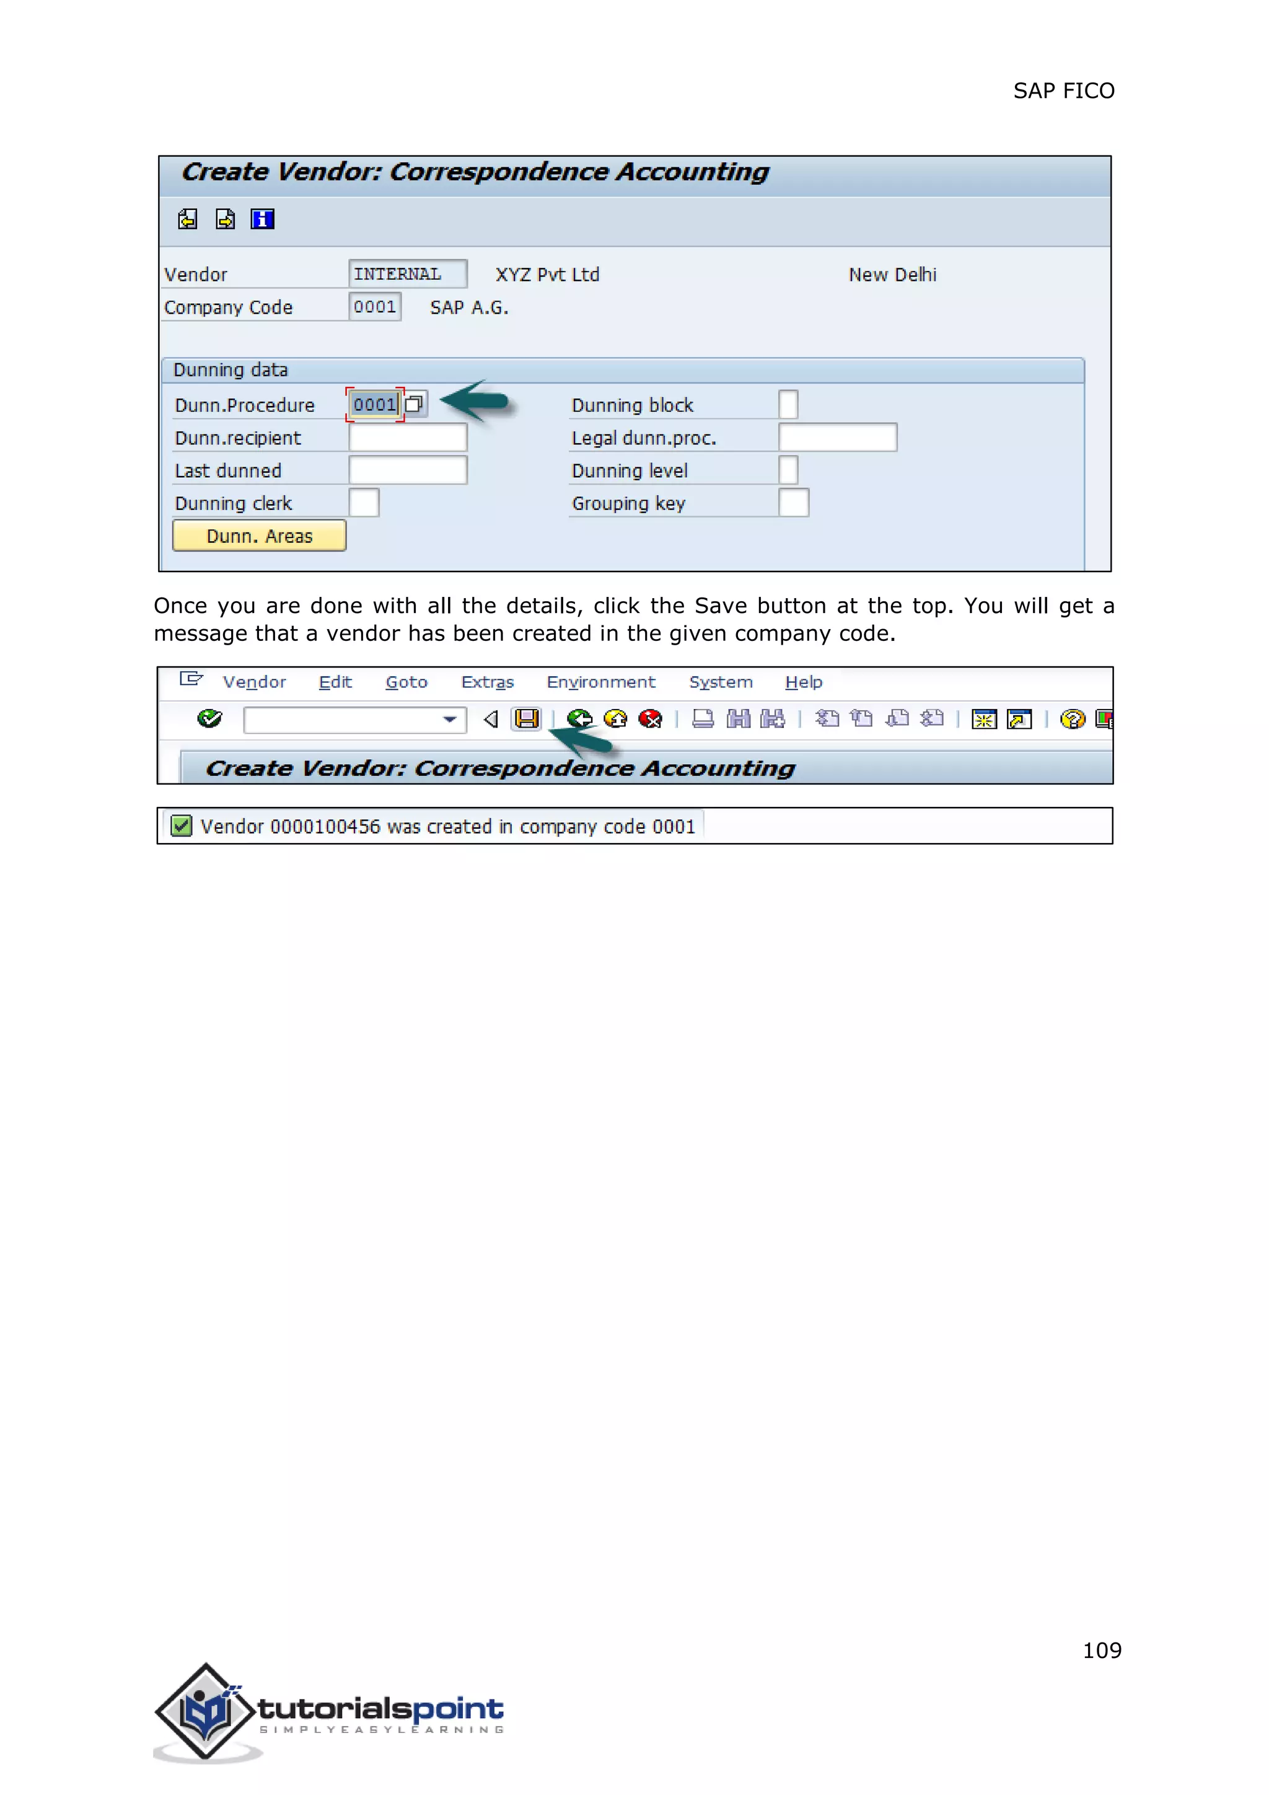Click the Company Code field showing 0001
Screen dimensions: 1269x1795
tap(375, 307)
